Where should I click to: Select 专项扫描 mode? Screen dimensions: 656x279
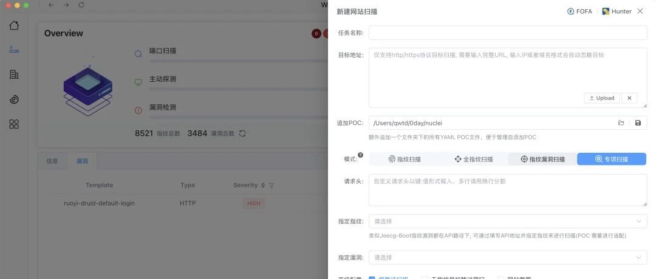point(612,159)
